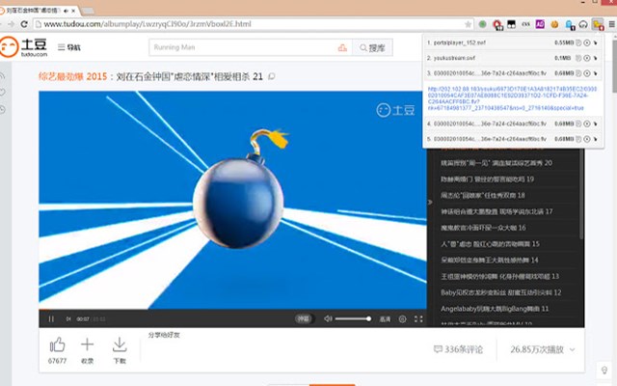
Task: Play the Angelababy episode numbered 11
Action: click(495, 309)
